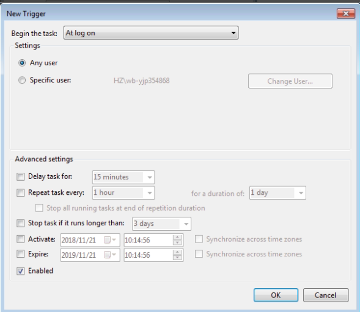Enable the Delay task for checkbox
This screenshot has width=360, height=312.
click(20, 176)
